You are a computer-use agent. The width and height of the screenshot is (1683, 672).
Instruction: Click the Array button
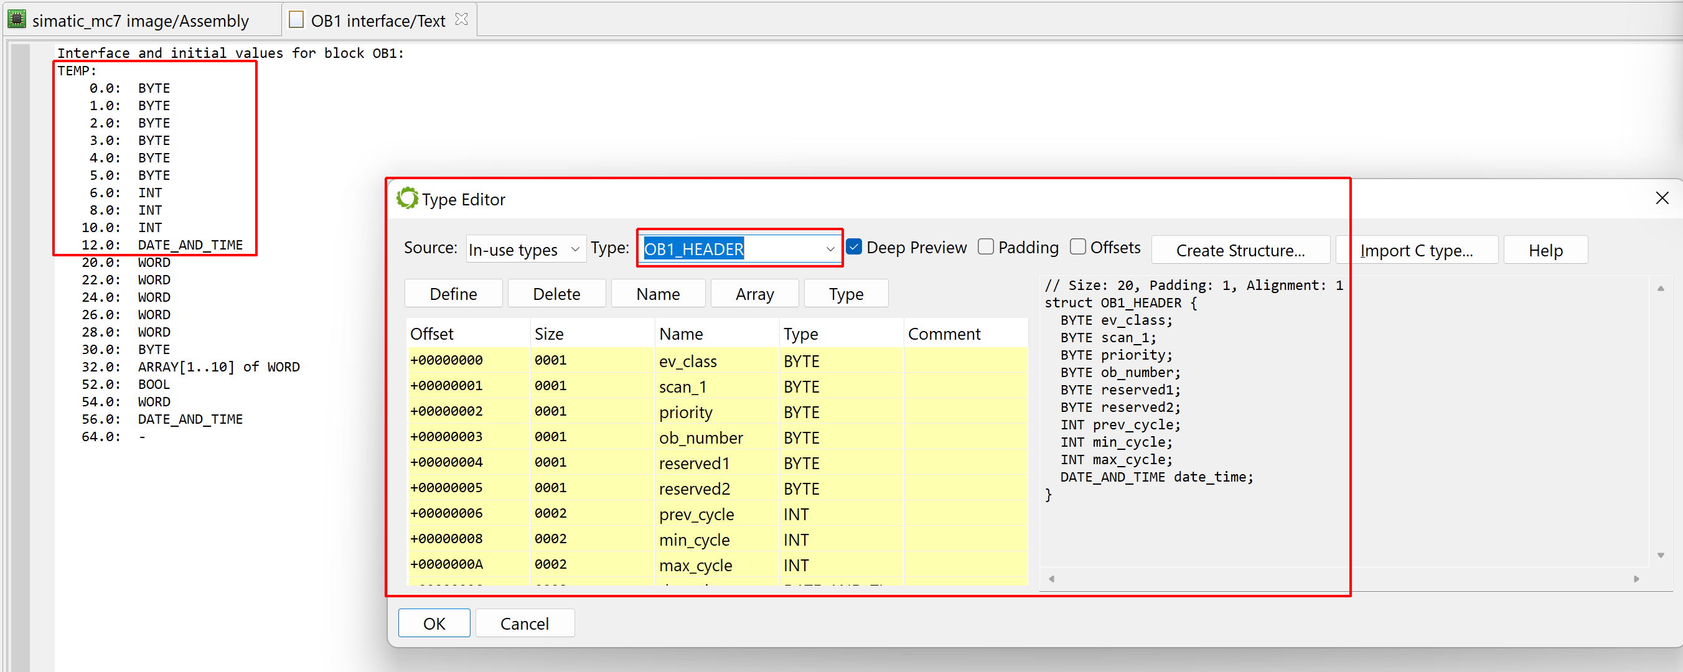[754, 294]
